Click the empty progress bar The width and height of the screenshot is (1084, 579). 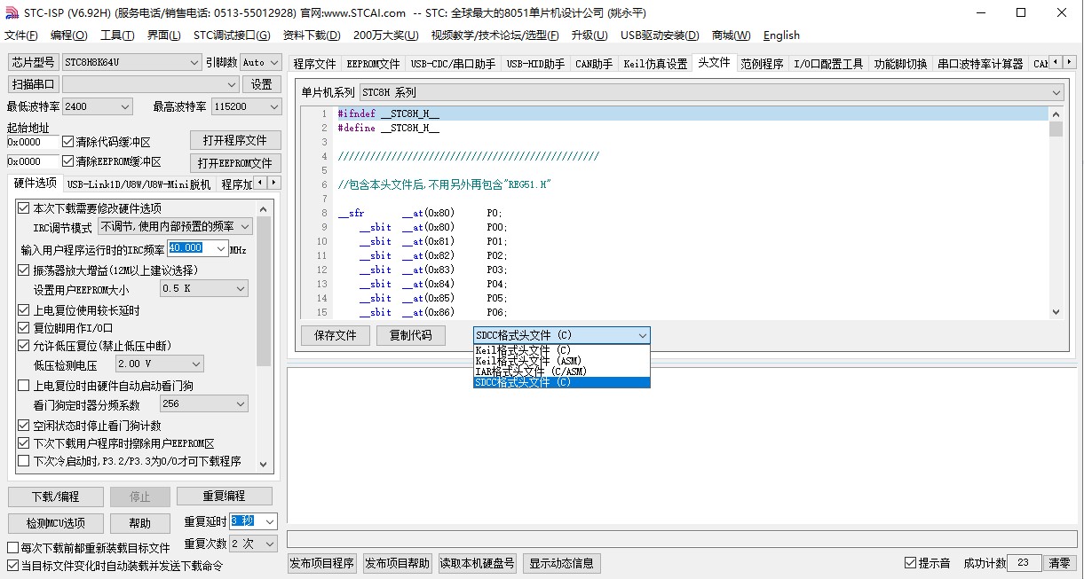pyautogui.click(x=680, y=537)
